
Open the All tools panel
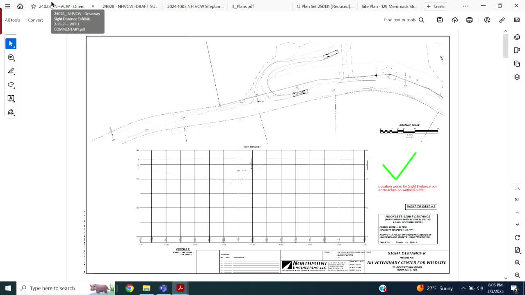12,20
